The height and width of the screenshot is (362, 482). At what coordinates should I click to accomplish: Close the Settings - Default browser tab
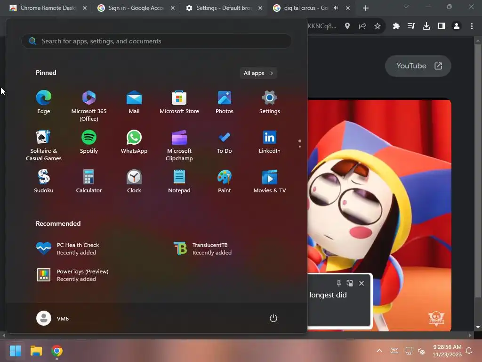click(260, 8)
